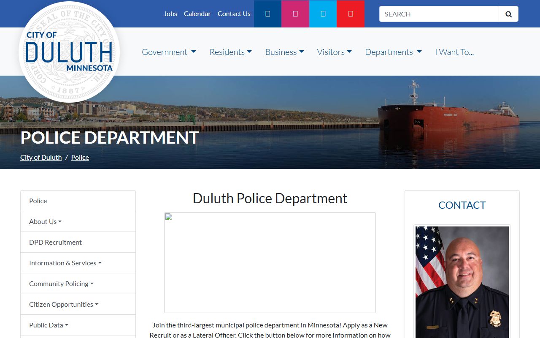Open the Contact Us link
Viewport: 540px width, 338px height.
point(234,14)
